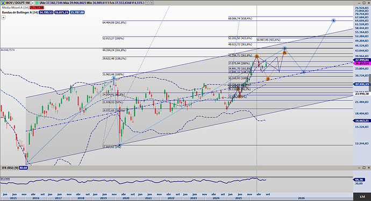This screenshot has width=371, height=201.
Task: Select the Fibonacci label 37.075,94 (200%)
Action: (239, 64)
